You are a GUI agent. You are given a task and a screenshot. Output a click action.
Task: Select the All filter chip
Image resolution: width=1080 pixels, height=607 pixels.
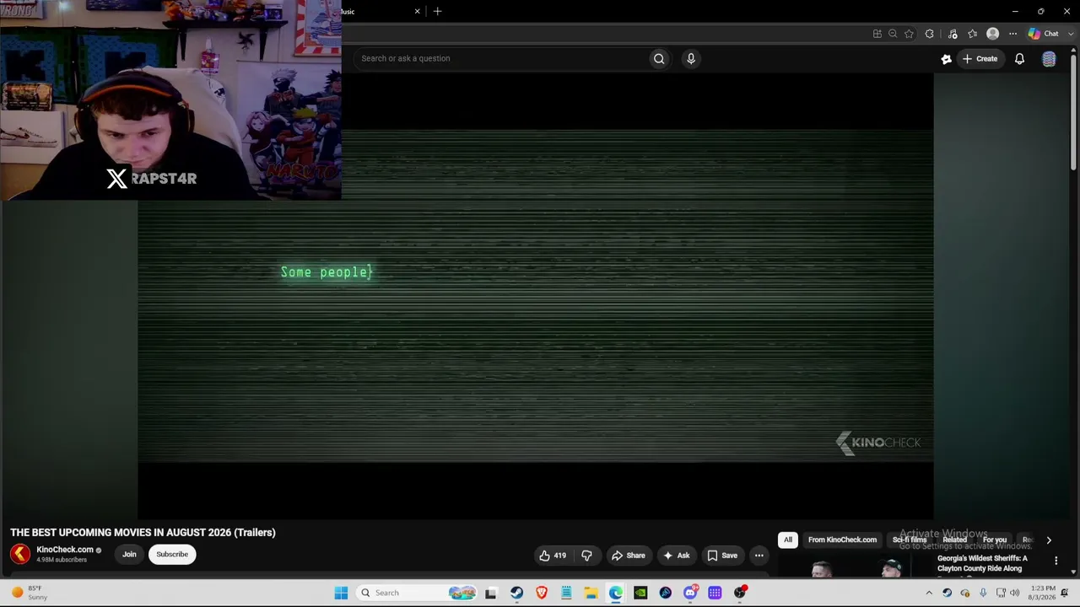(x=788, y=540)
